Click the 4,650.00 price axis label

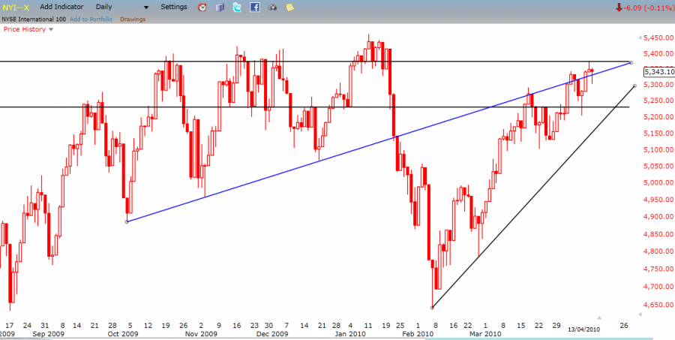coord(658,305)
